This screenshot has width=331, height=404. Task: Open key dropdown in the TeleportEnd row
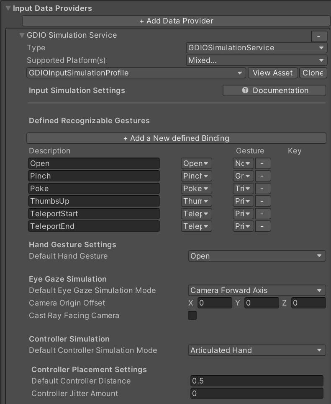[243, 226]
